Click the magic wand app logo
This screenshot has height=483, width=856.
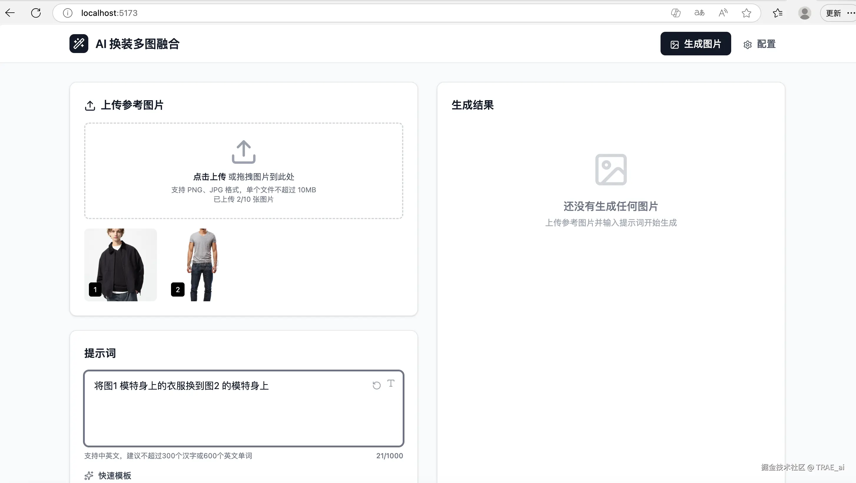pyautogui.click(x=79, y=44)
